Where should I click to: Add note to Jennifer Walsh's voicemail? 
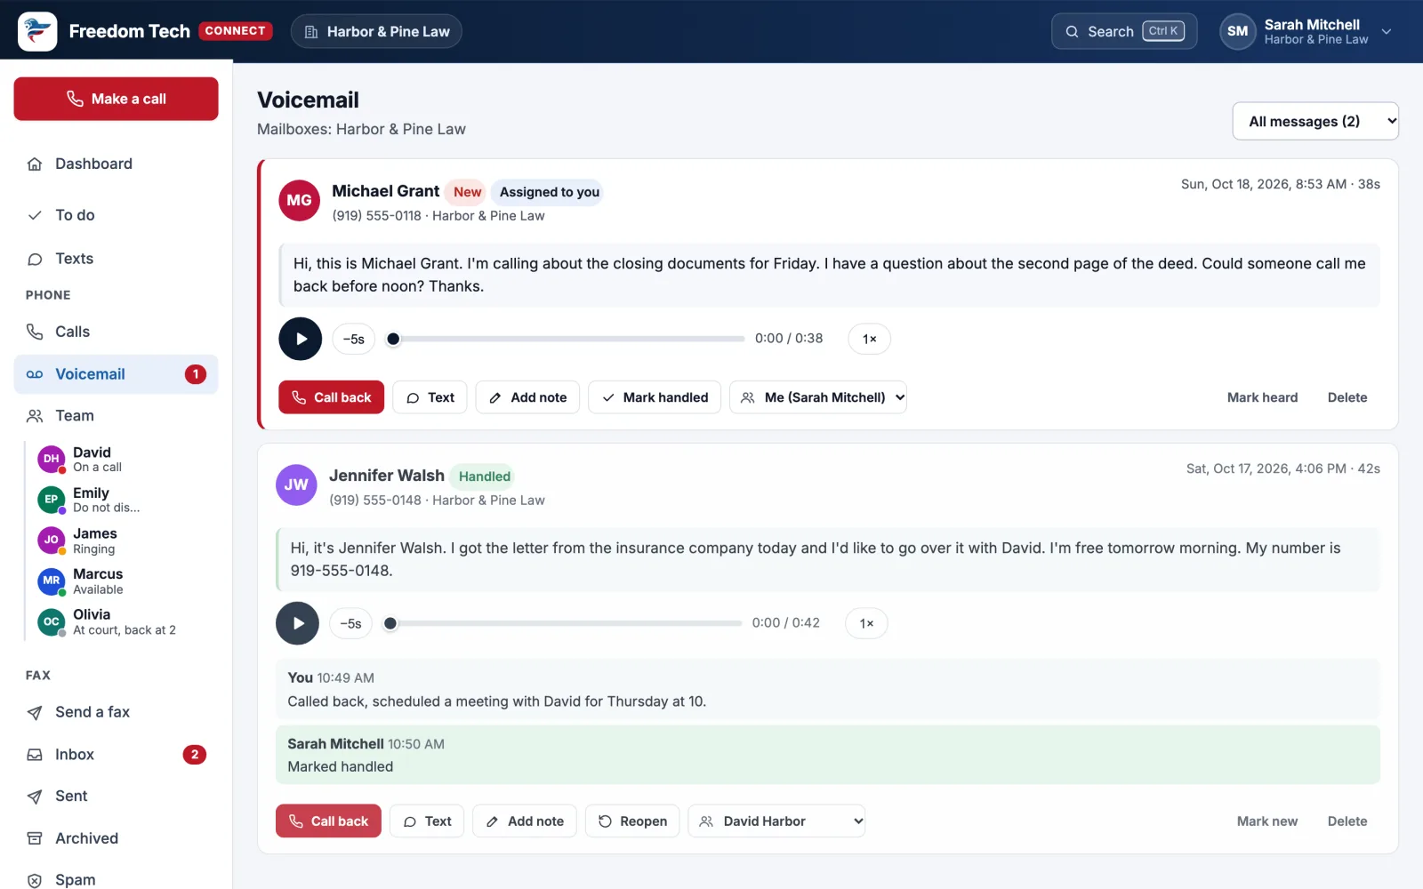(x=525, y=821)
